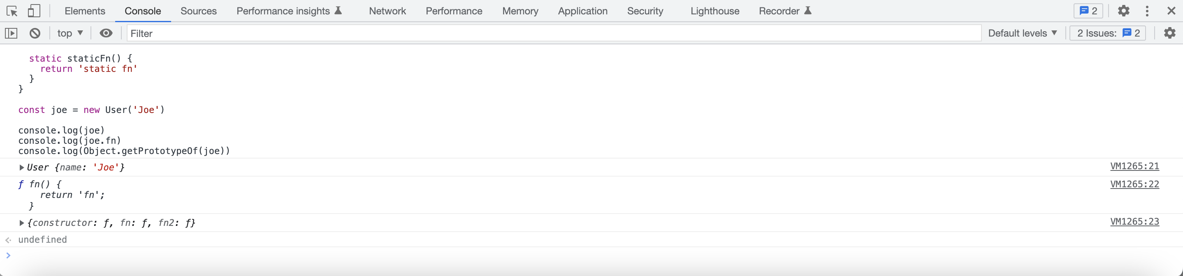Open the Default levels dropdown

(1022, 33)
